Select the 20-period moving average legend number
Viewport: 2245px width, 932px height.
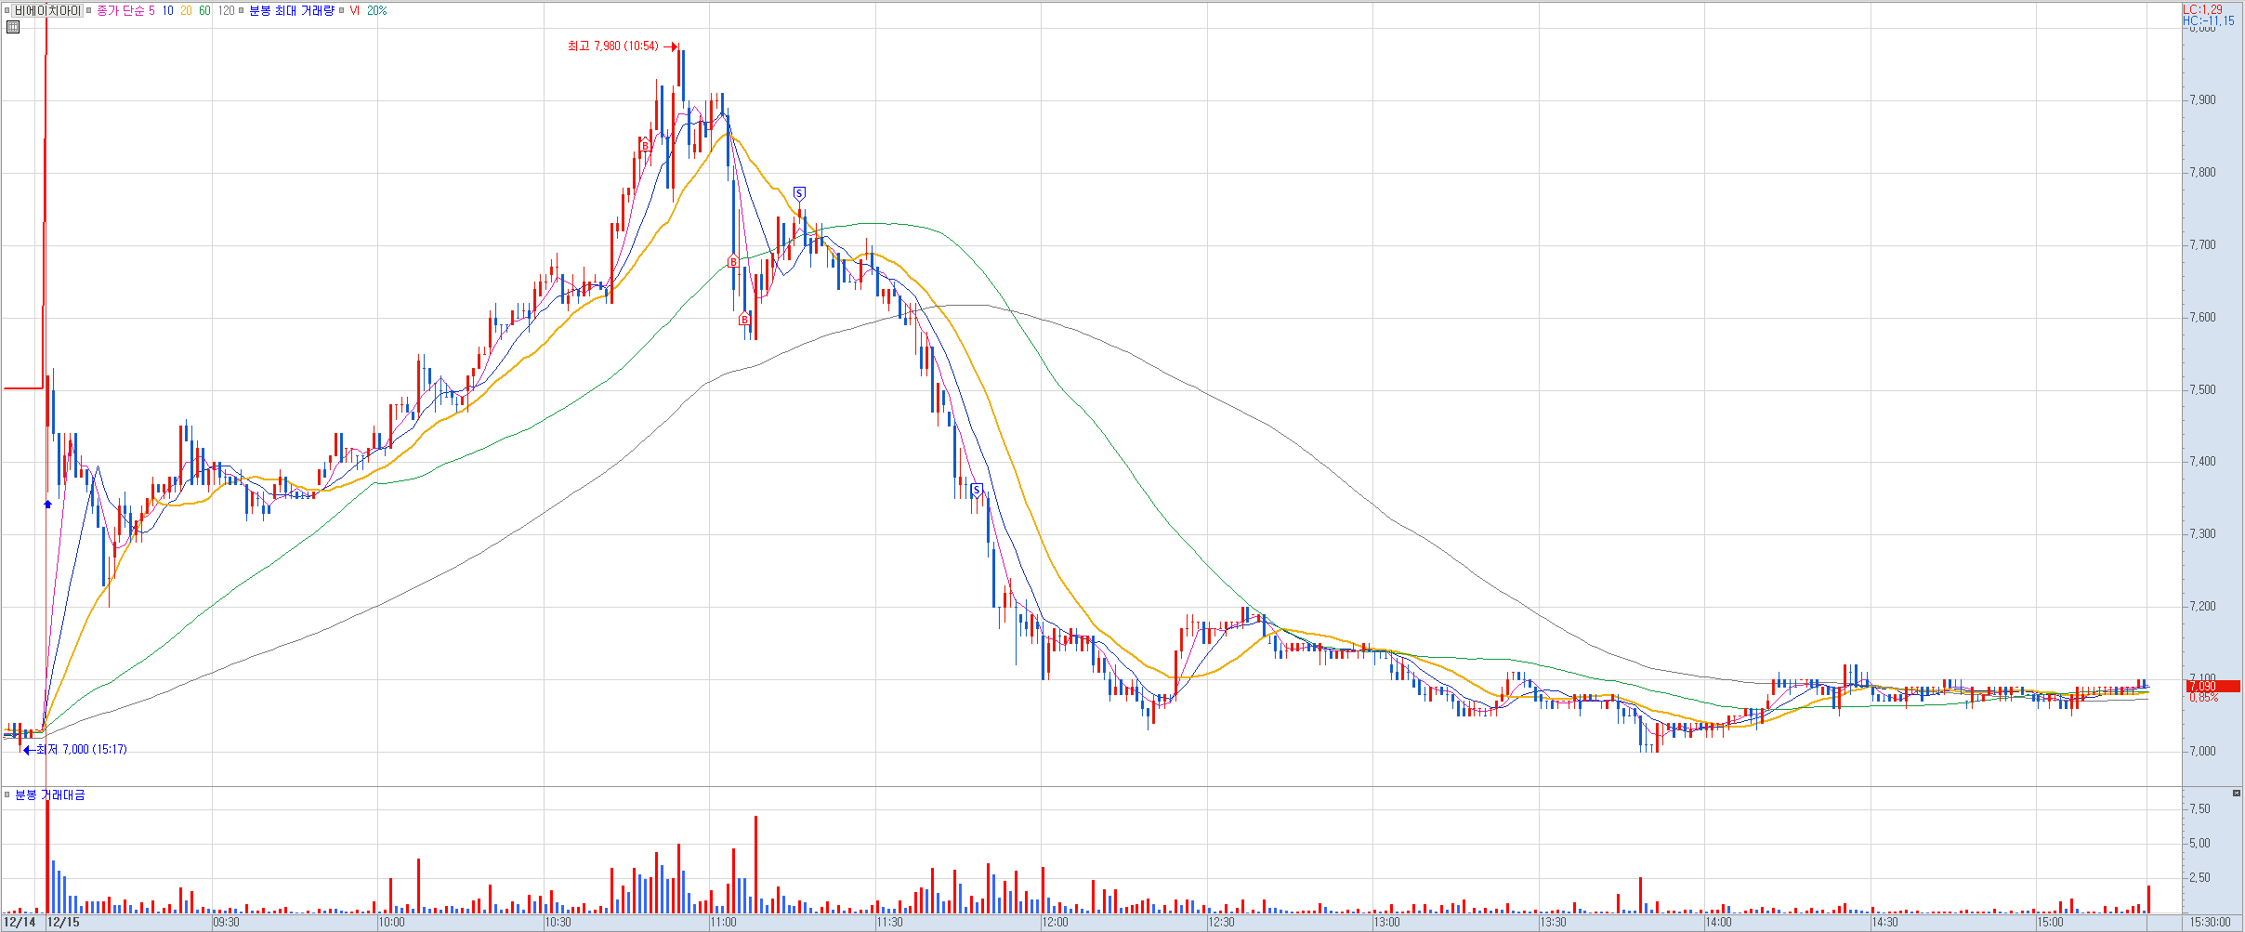click(x=186, y=11)
